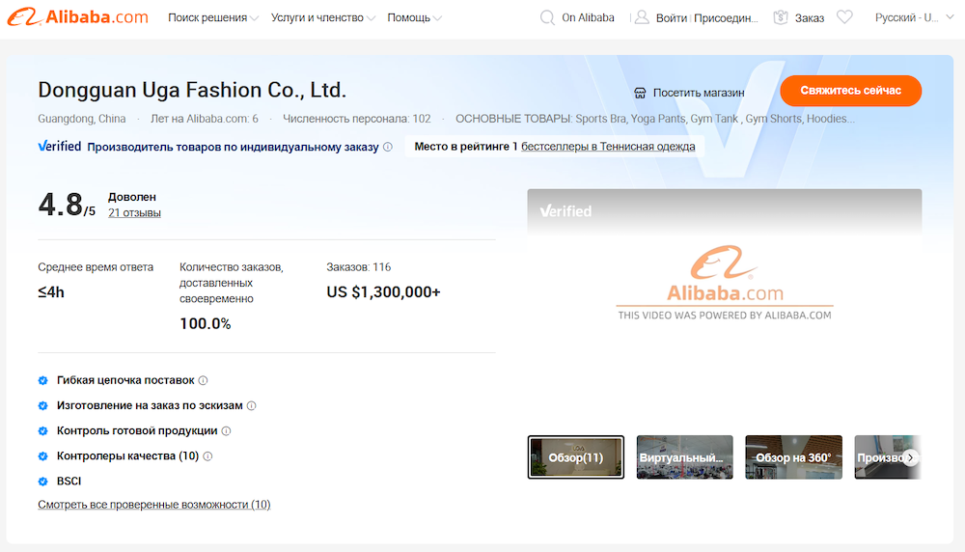965x552 pixels.
Task: Click Посетить магазин store link
Action: coord(689,93)
